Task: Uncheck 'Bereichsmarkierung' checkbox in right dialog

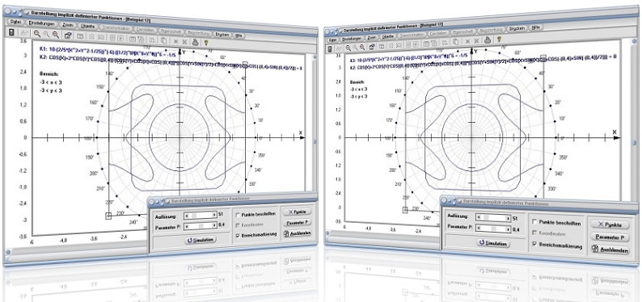Action: point(534,244)
